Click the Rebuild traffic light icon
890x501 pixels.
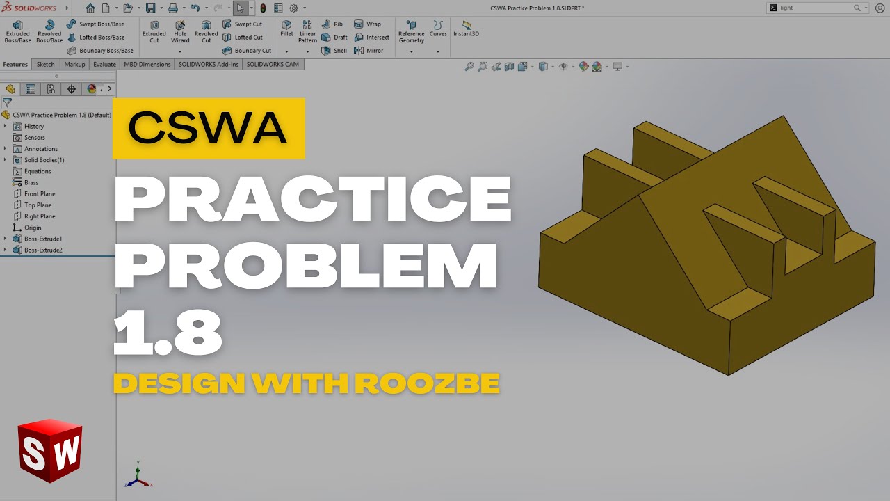[x=263, y=8]
